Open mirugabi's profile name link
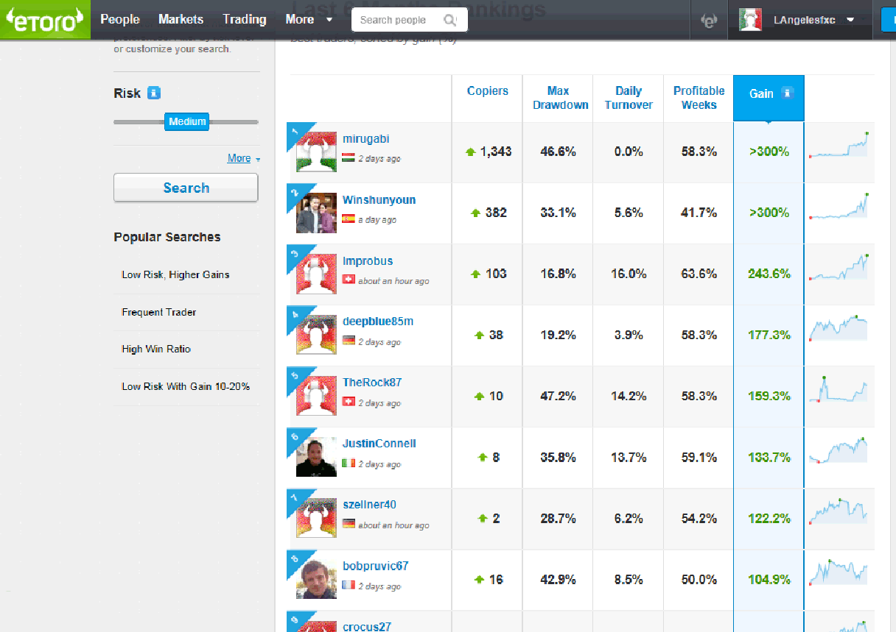The height and width of the screenshot is (632, 896). 366,139
